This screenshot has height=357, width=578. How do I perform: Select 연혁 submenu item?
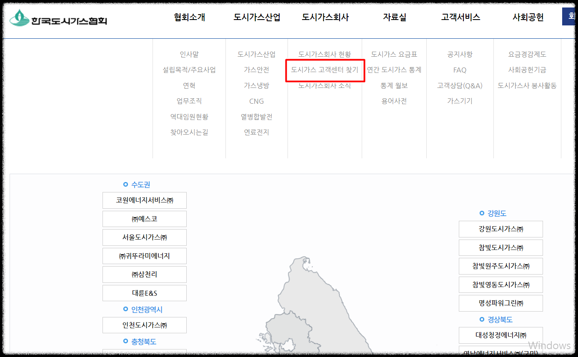[189, 85]
